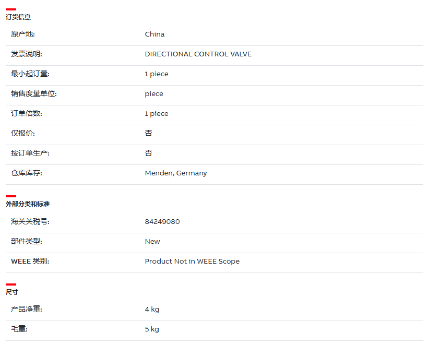
Task: Click the 原产地 label
Action: [22, 34]
